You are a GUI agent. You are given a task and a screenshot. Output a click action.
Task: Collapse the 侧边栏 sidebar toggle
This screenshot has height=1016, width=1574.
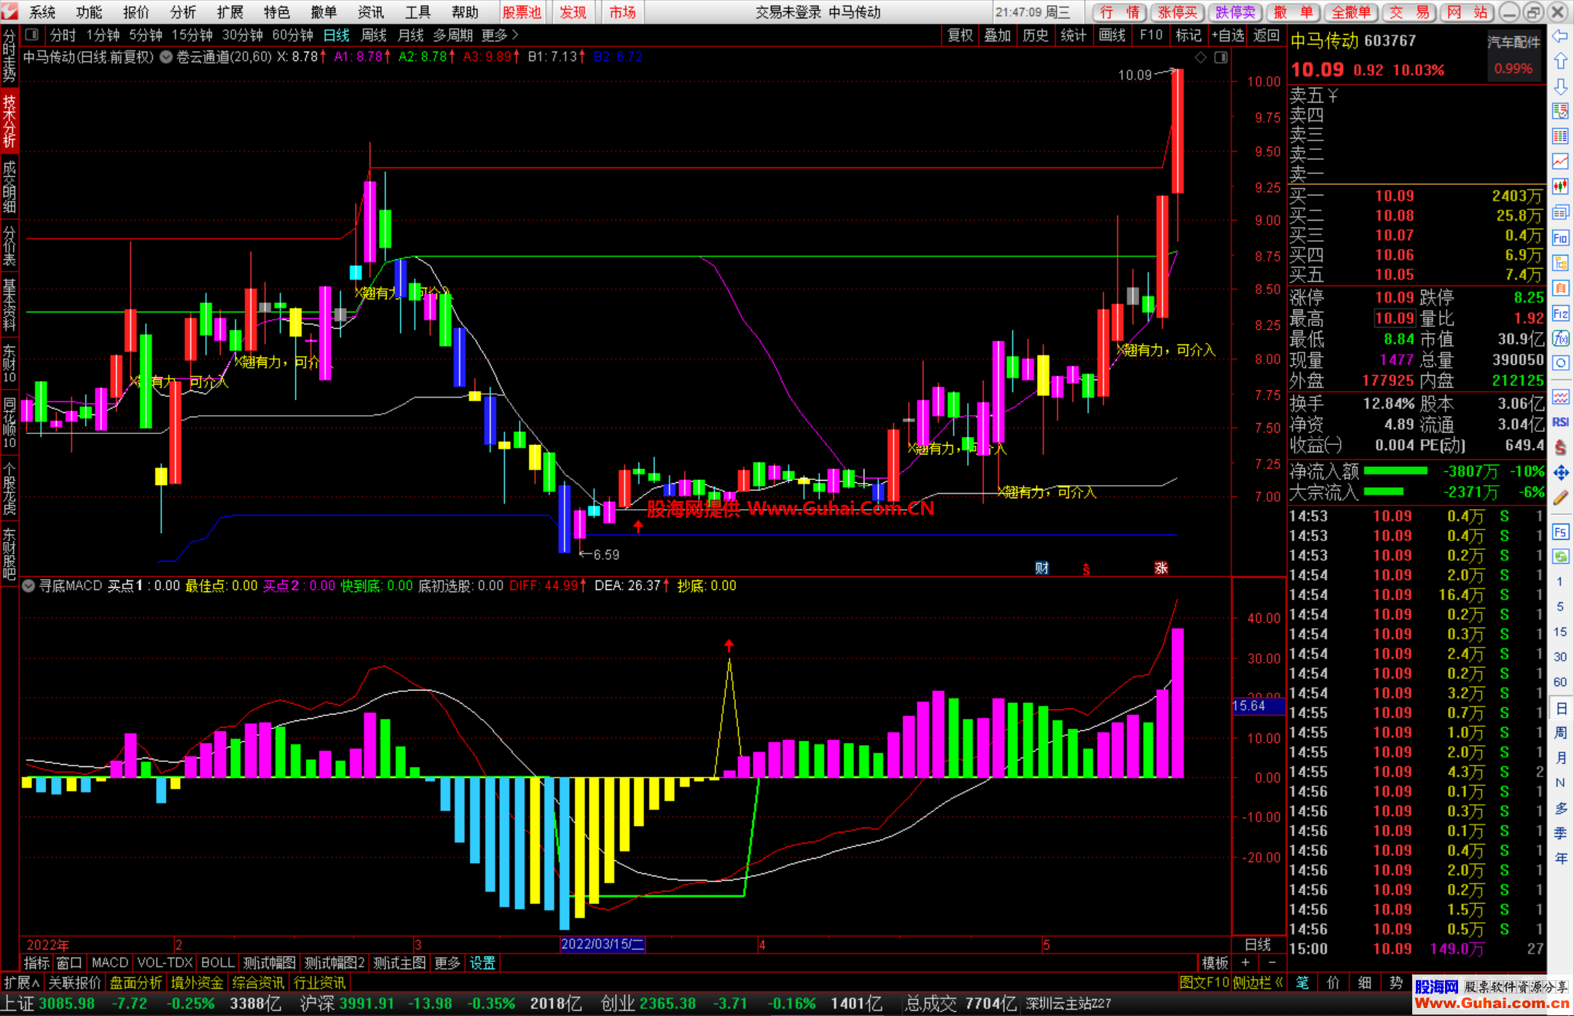click(1258, 982)
